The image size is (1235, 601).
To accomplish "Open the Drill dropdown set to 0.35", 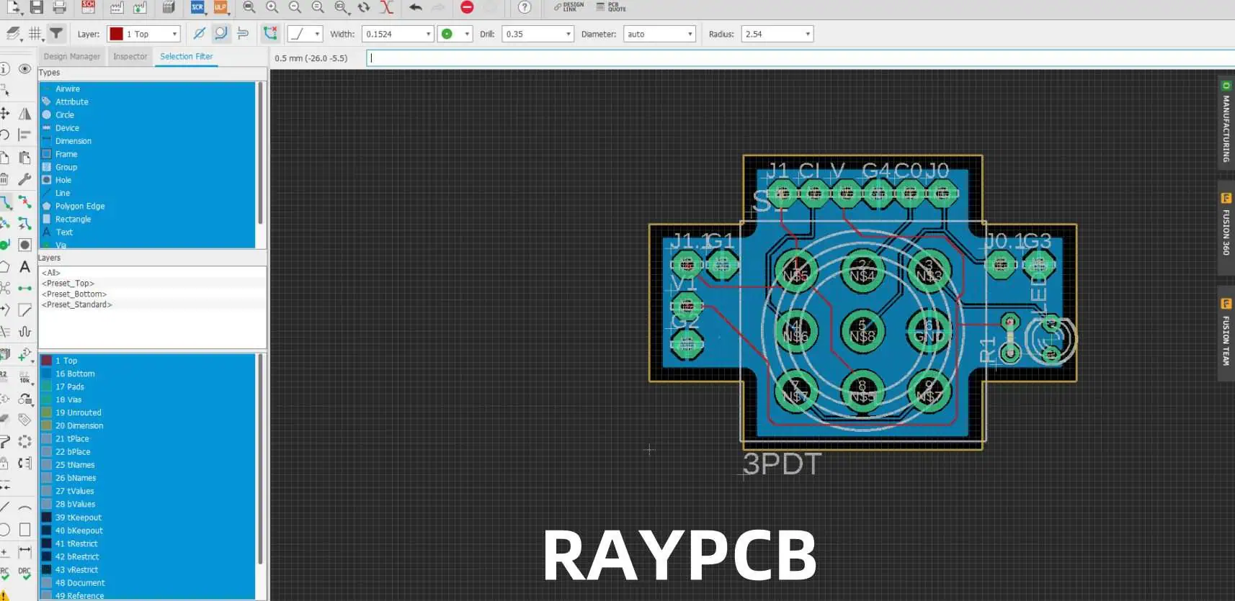I will (568, 34).
